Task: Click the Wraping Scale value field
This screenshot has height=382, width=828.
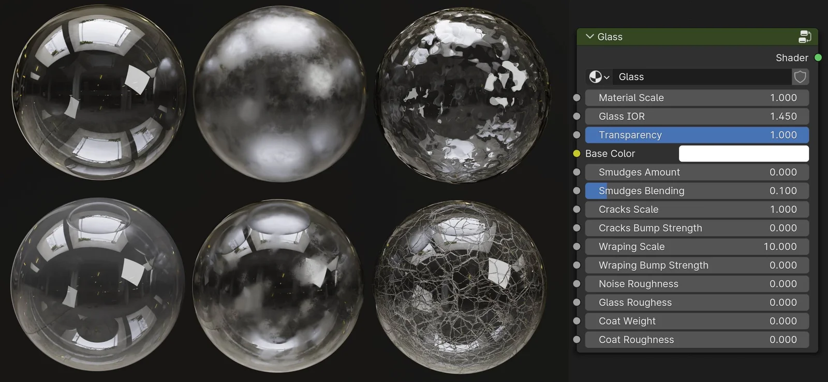Action: point(697,247)
